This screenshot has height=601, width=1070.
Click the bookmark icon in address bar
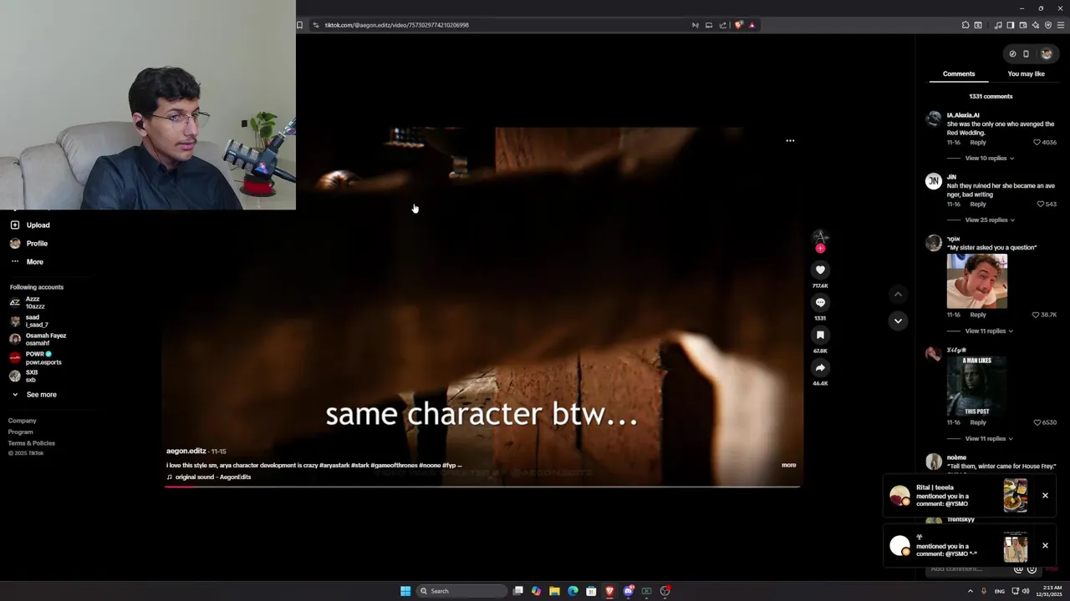click(299, 25)
